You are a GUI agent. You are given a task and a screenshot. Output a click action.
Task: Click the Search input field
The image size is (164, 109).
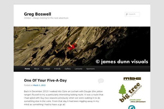[x=132, y=14]
